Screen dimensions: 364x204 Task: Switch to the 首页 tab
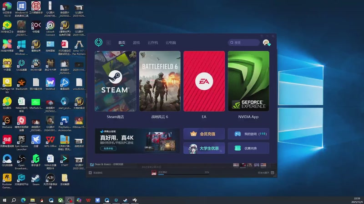coord(121,43)
